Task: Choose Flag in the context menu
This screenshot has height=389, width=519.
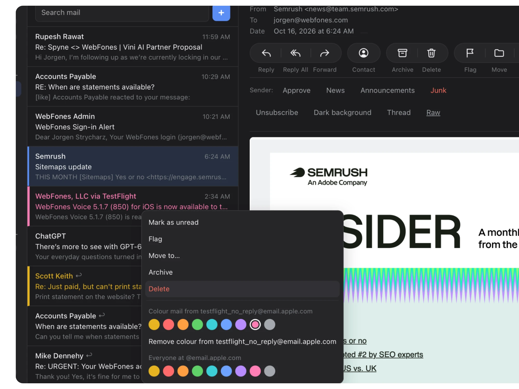Action: (x=242, y=239)
